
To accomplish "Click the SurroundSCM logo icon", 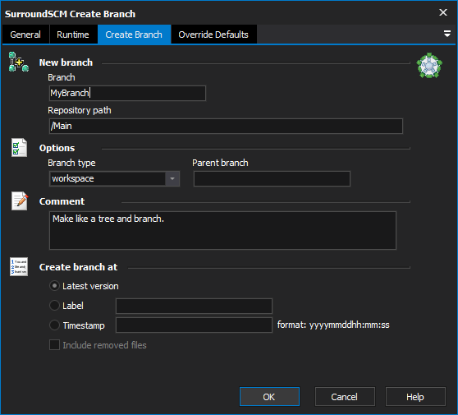I will (x=429, y=66).
